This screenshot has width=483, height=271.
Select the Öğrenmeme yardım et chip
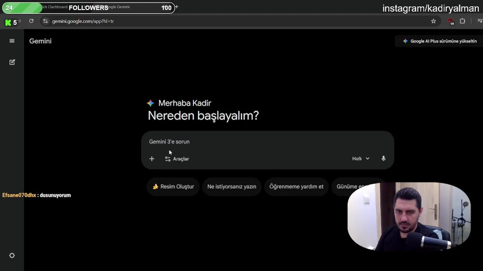pyautogui.click(x=296, y=187)
